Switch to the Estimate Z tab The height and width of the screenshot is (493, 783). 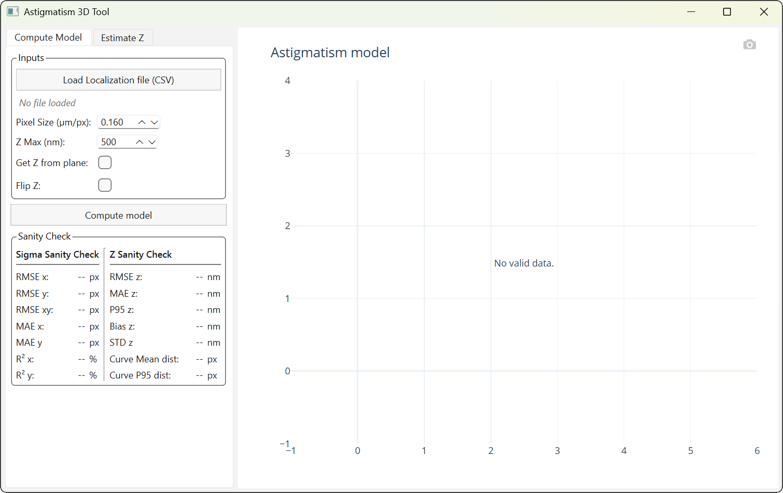(x=123, y=37)
